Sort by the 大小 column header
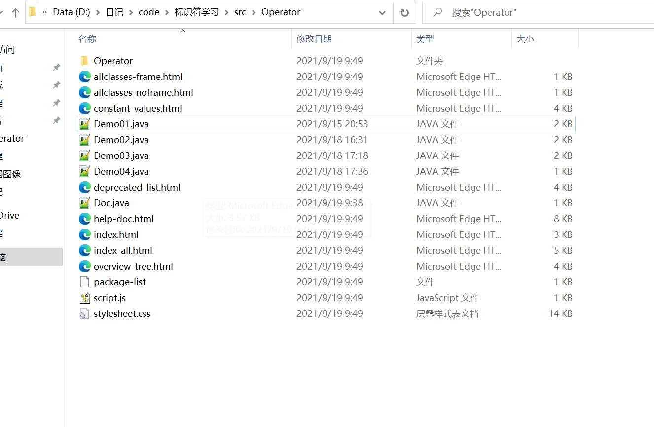 pos(525,39)
